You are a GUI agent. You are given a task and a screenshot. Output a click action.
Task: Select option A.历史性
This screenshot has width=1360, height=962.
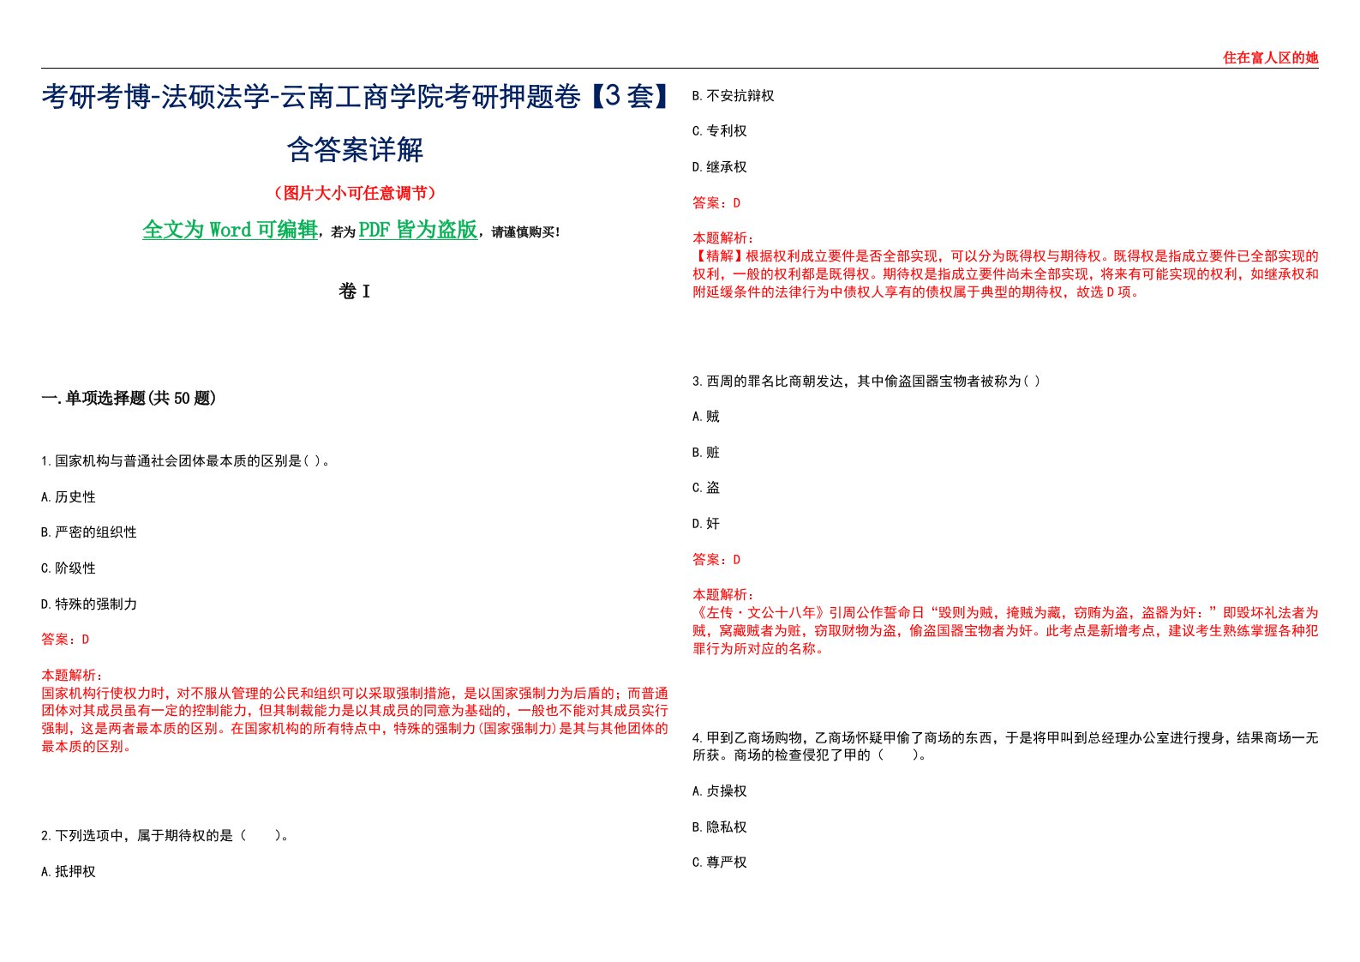tap(69, 497)
